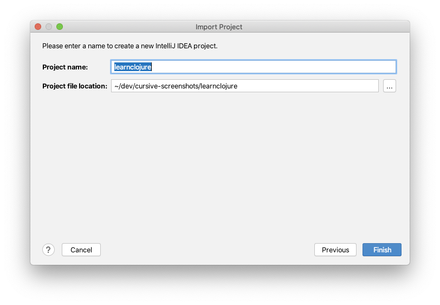This screenshot has height=305, width=440.
Task: Focus the Project name input field
Action: coord(254,67)
